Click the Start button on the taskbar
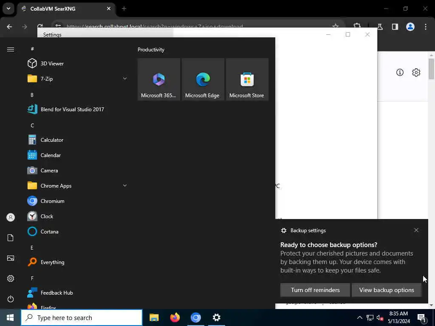 tap(10, 318)
